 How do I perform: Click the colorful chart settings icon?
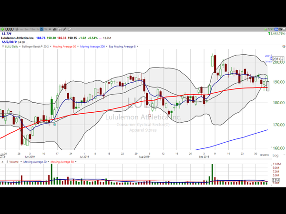[x=284, y=47]
